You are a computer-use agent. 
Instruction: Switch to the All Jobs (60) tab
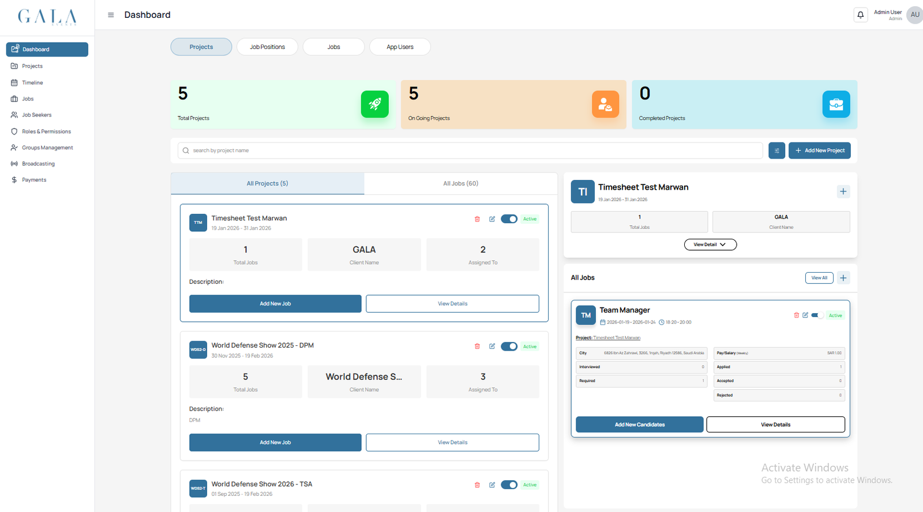coord(460,183)
